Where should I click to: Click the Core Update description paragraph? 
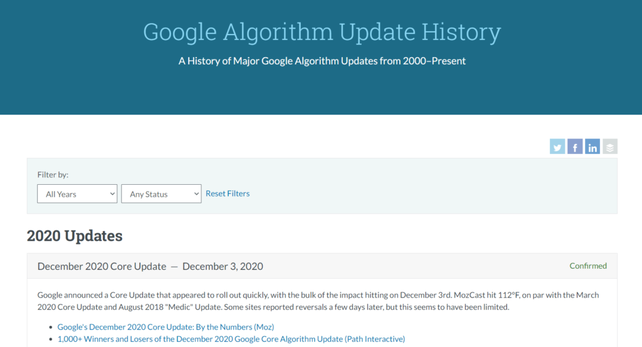pos(313,301)
